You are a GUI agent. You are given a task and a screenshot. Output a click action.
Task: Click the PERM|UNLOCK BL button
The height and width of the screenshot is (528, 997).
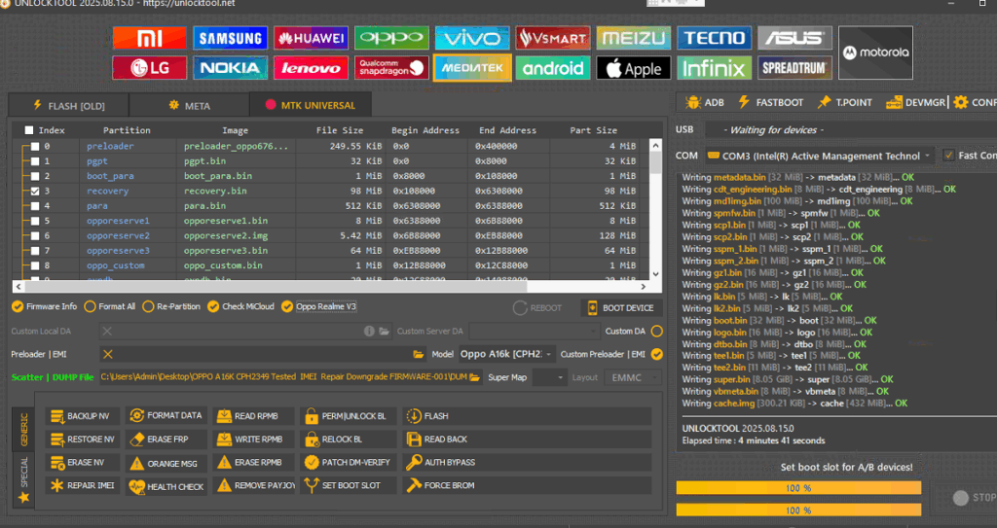pyautogui.click(x=349, y=416)
